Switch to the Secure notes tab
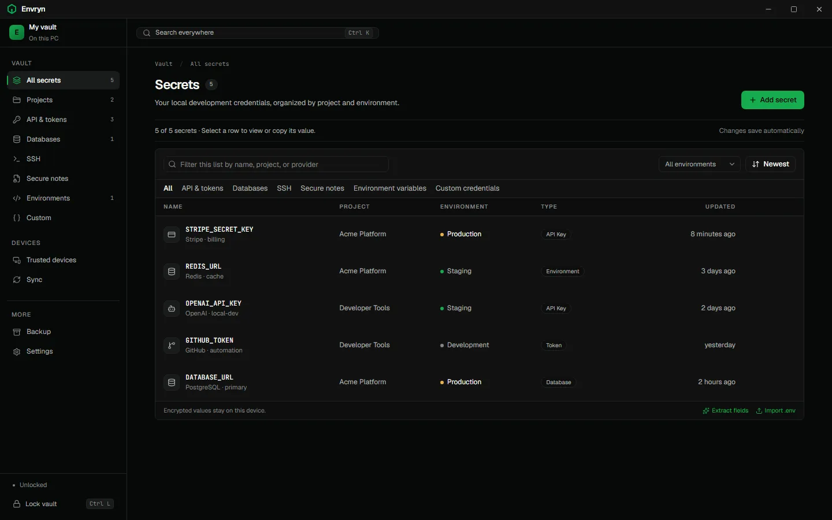832x520 pixels. point(322,188)
